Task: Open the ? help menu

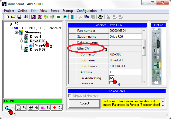Action: [101, 11]
